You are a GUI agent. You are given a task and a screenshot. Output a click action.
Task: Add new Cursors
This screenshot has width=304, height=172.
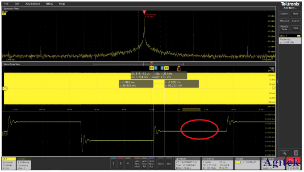pyautogui.click(x=284, y=14)
